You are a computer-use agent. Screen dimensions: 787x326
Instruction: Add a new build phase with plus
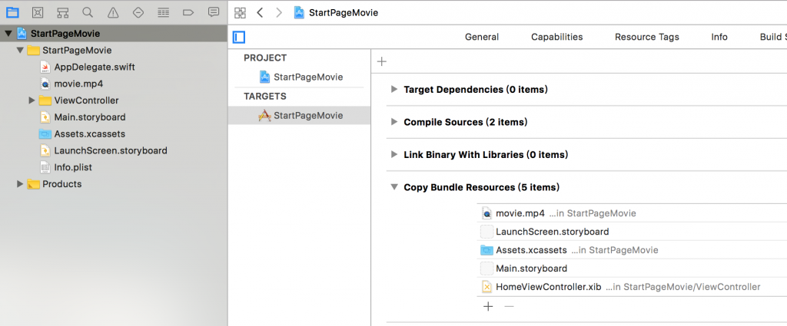382,61
